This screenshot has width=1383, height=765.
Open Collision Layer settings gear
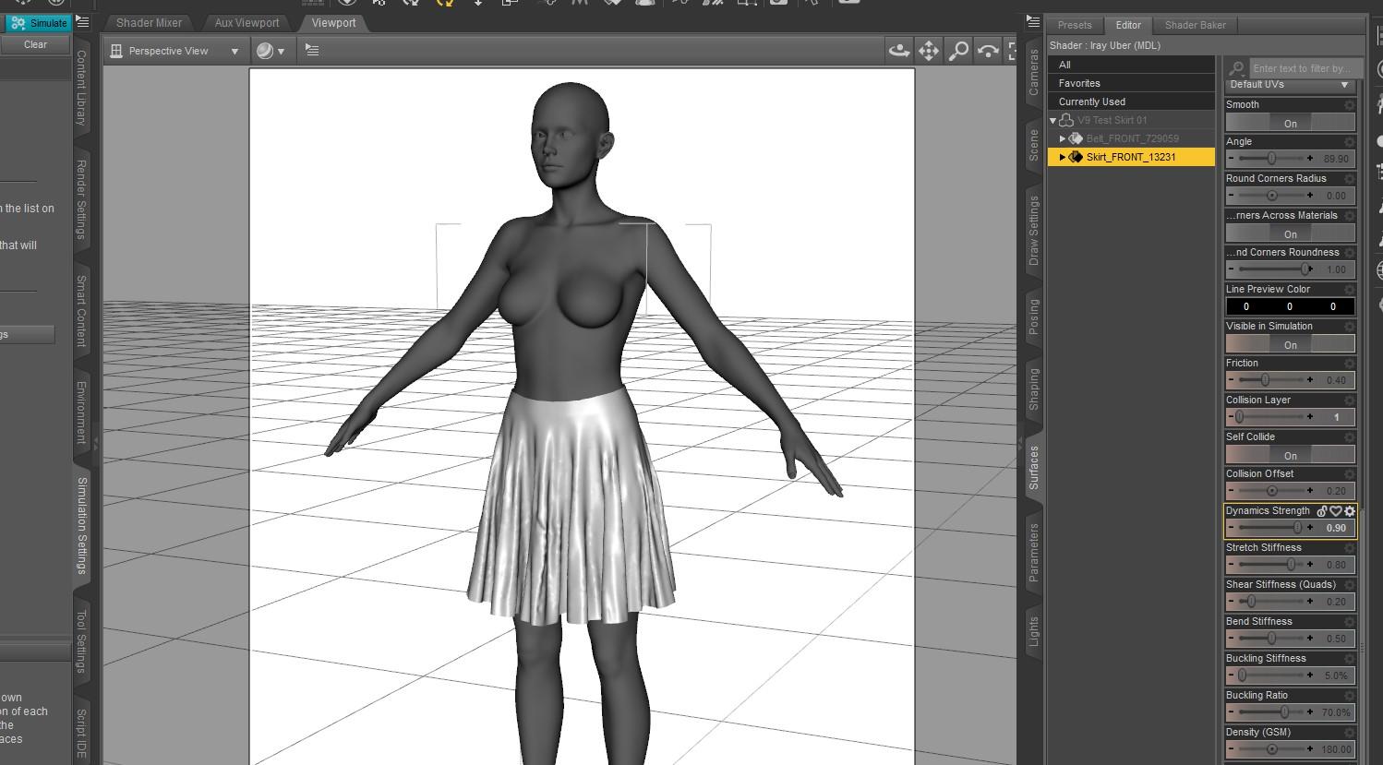(1350, 400)
